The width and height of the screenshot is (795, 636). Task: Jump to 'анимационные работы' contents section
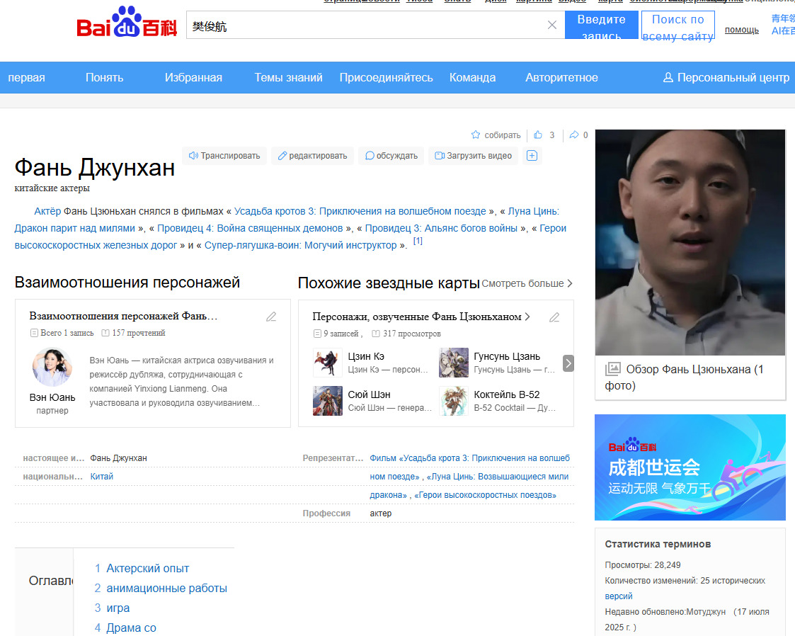coord(166,588)
